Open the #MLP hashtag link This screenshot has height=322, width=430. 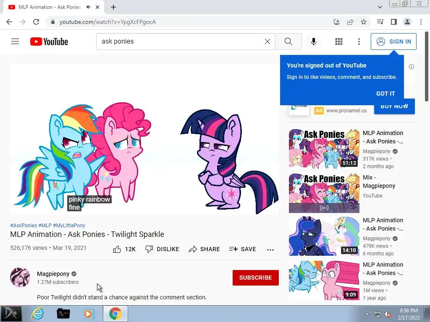coord(45,225)
